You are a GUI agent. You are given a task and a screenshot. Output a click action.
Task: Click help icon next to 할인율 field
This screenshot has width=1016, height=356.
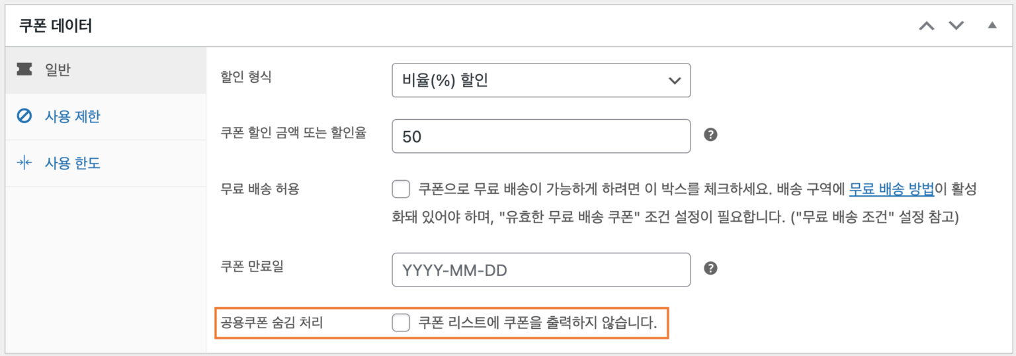click(710, 135)
